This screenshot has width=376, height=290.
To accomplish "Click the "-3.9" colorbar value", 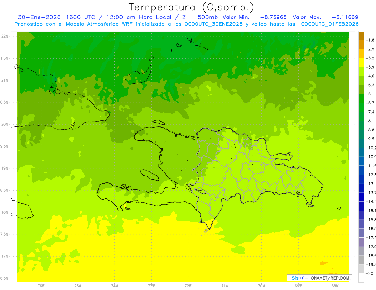I will click(x=370, y=67).
